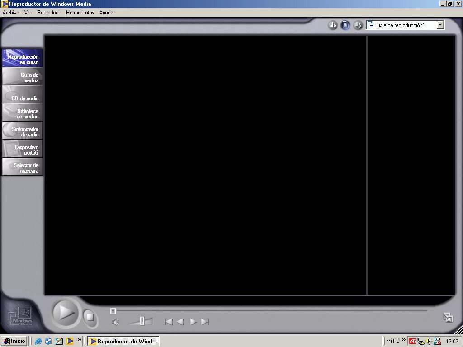The width and height of the screenshot is (463, 347).
Task: Click the Reproductor de Wind... taskbar button
Action: point(123,342)
